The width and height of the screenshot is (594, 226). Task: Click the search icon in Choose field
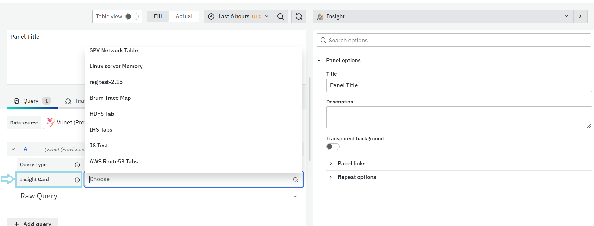[295, 180]
